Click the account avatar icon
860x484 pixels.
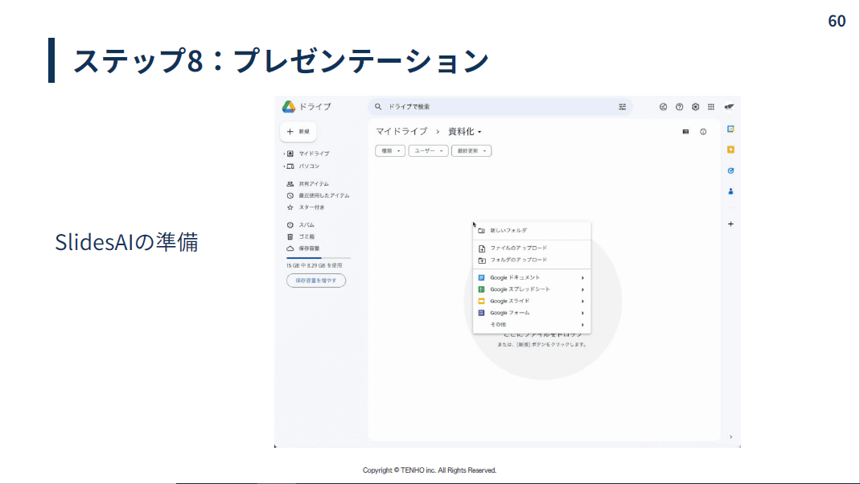[x=729, y=107]
